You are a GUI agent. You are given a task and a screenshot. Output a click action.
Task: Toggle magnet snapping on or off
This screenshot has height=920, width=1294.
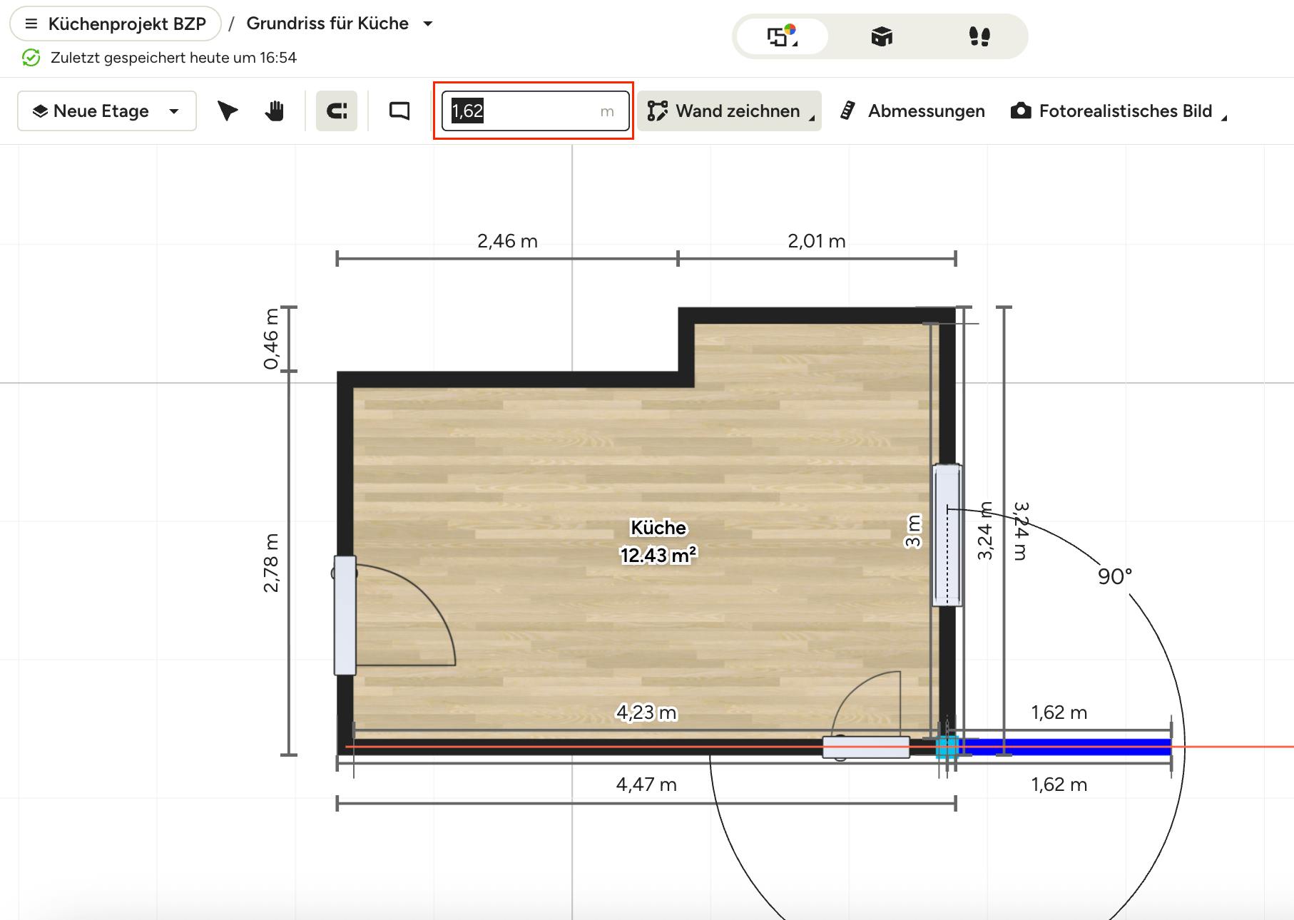tap(337, 111)
